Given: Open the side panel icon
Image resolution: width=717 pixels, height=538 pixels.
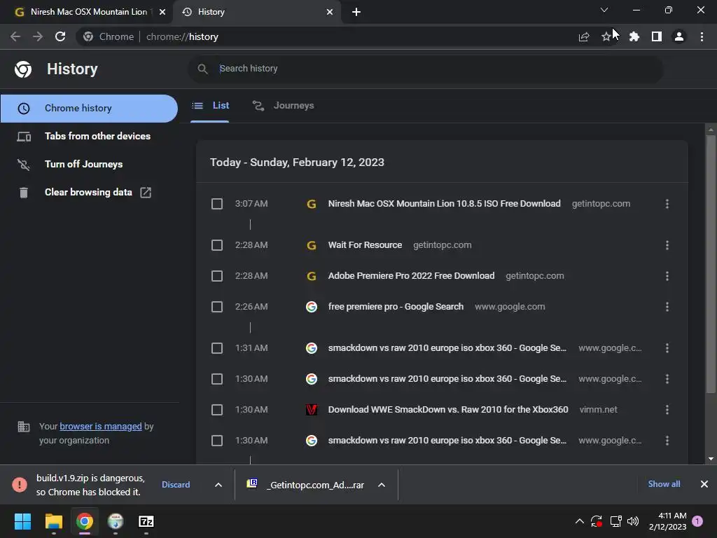Looking at the screenshot, I should click(x=657, y=36).
